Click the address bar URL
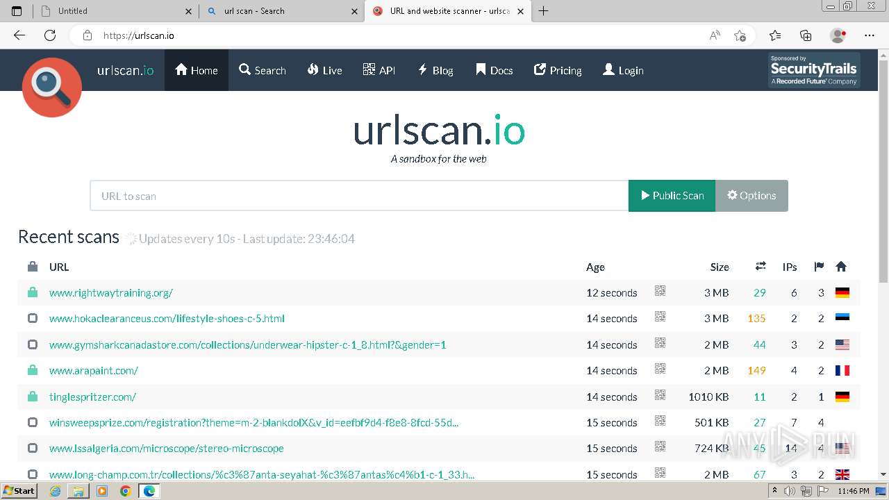 (139, 35)
